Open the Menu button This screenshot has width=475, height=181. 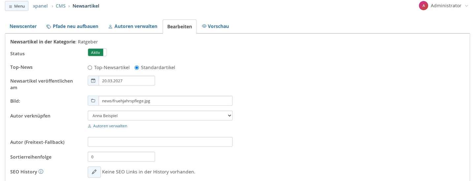point(16,6)
